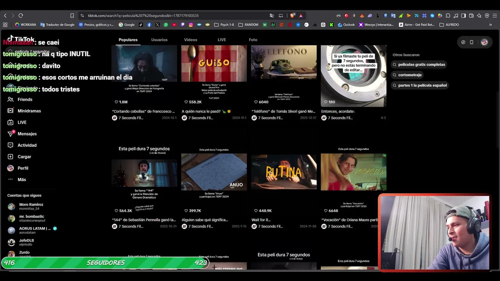Screen dimensions: 500x281
Task: Open the X bookmark icon
Action: point(157,25)
